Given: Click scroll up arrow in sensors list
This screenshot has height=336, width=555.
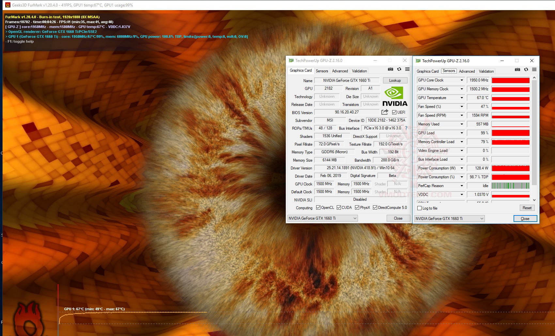Looking at the screenshot, I should [x=534, y=78].
